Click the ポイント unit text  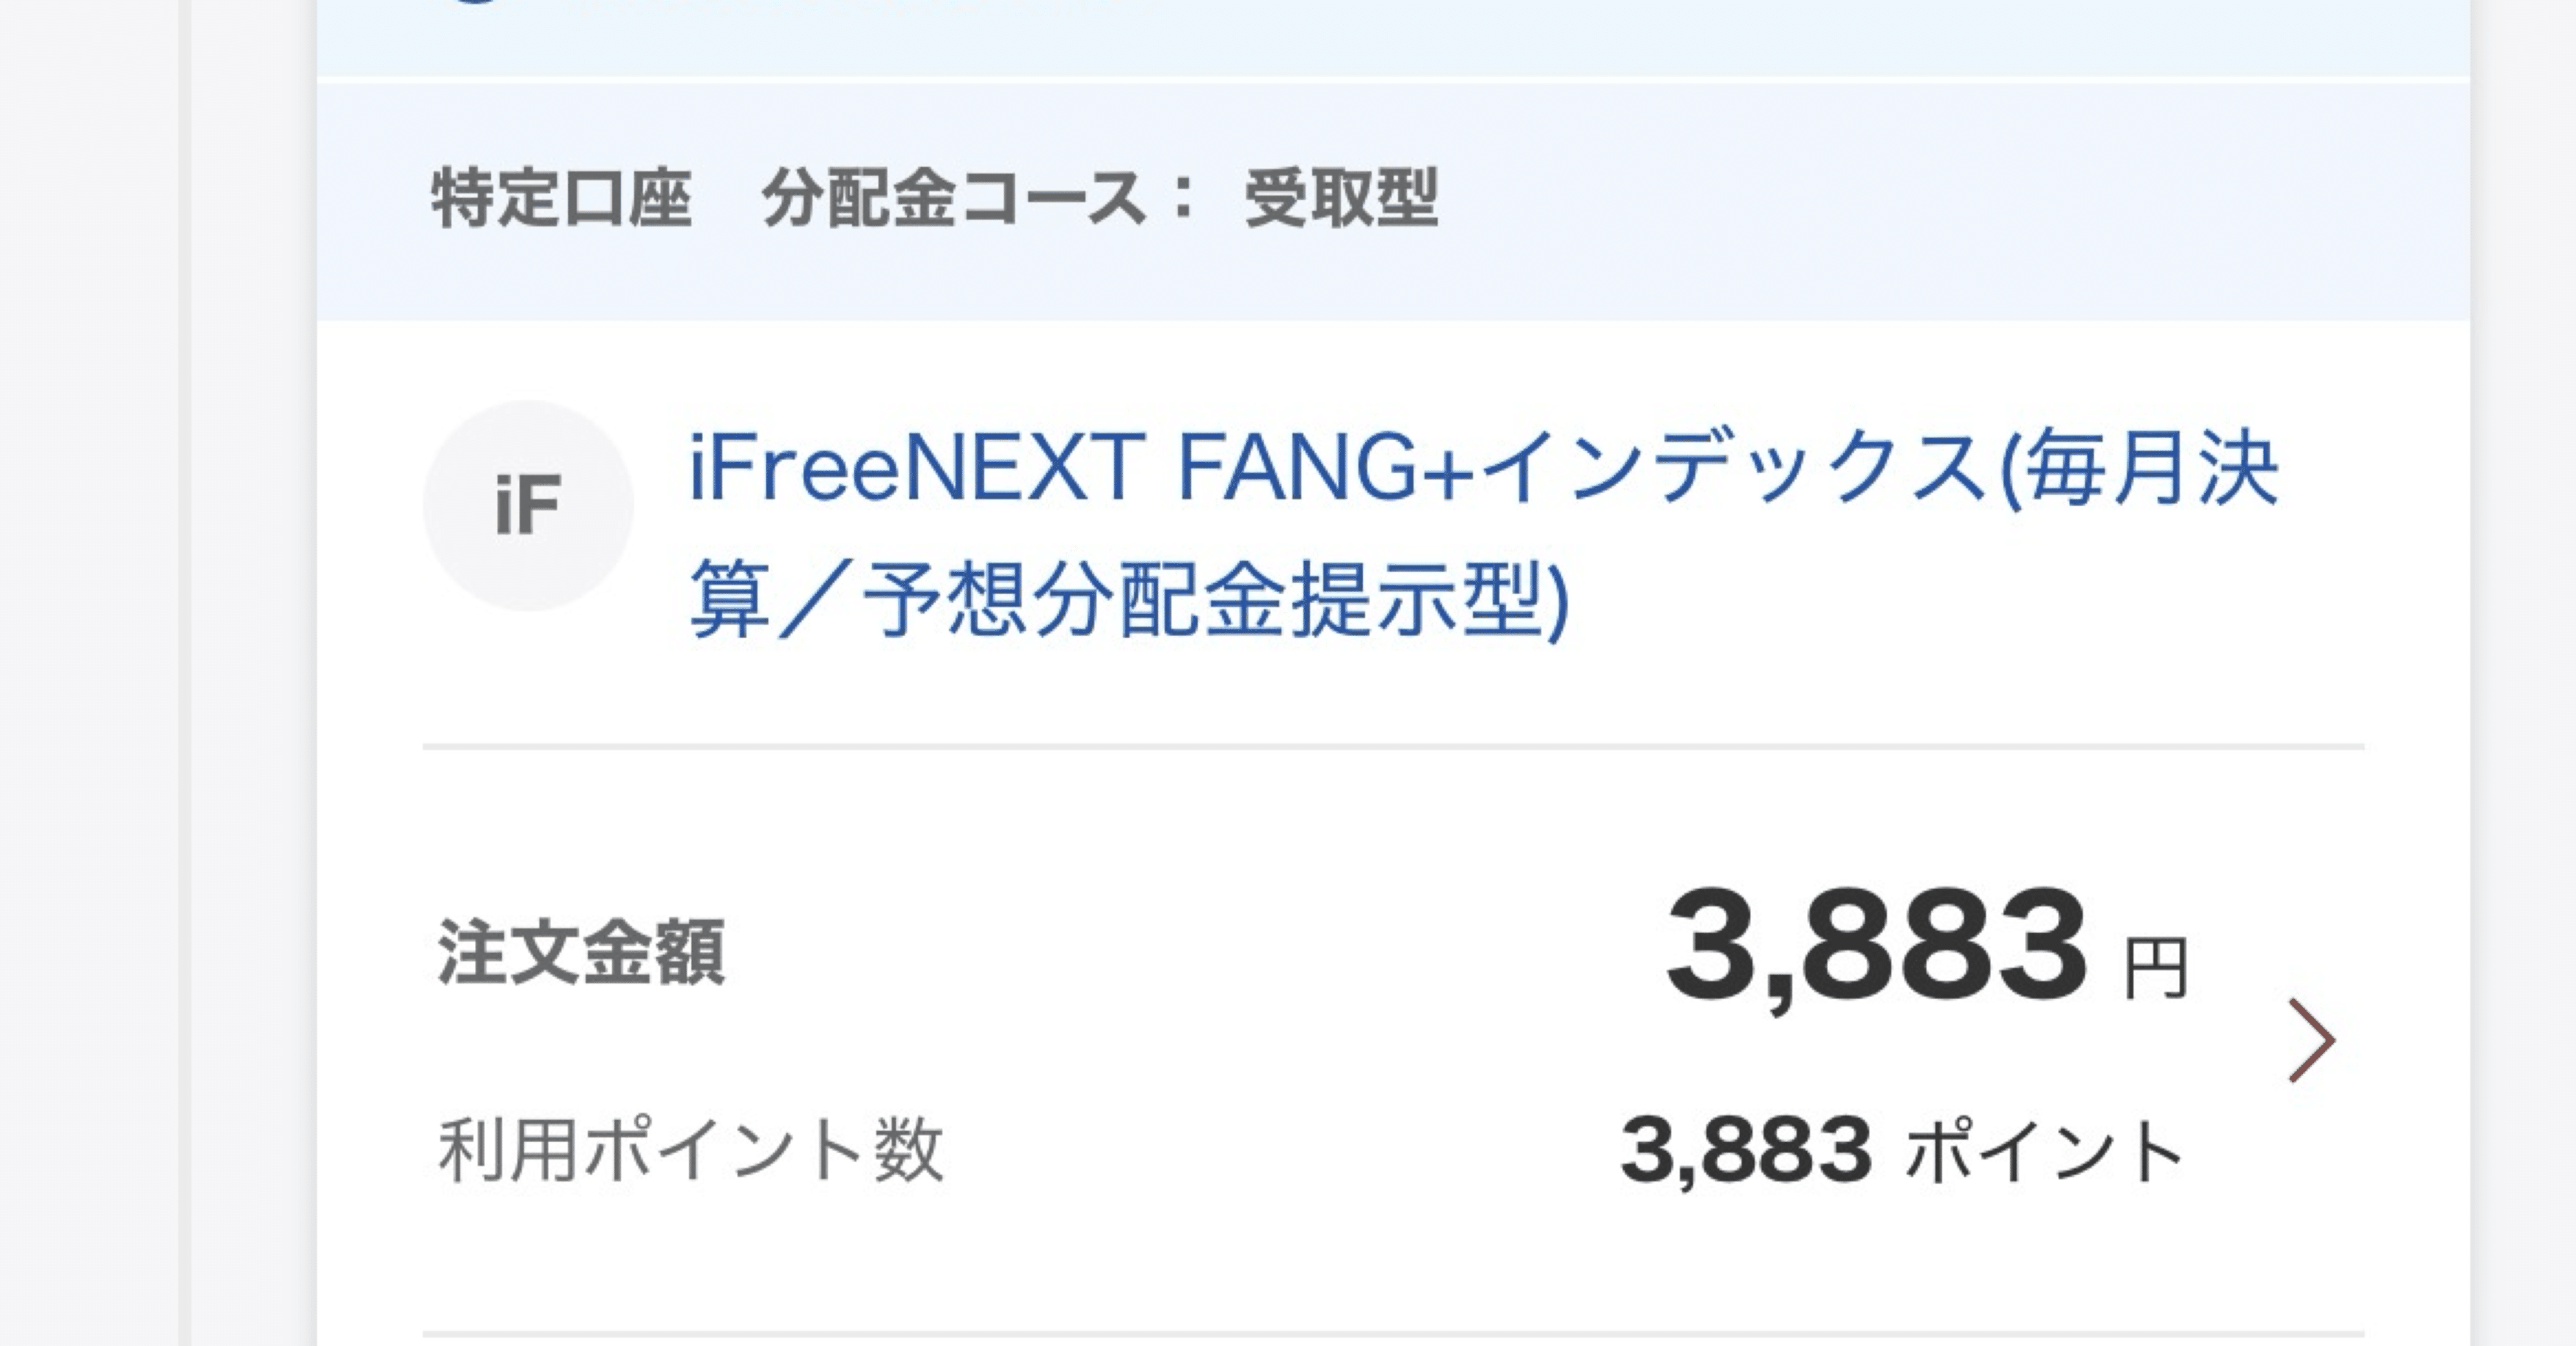click(x=2044, y=1152)
